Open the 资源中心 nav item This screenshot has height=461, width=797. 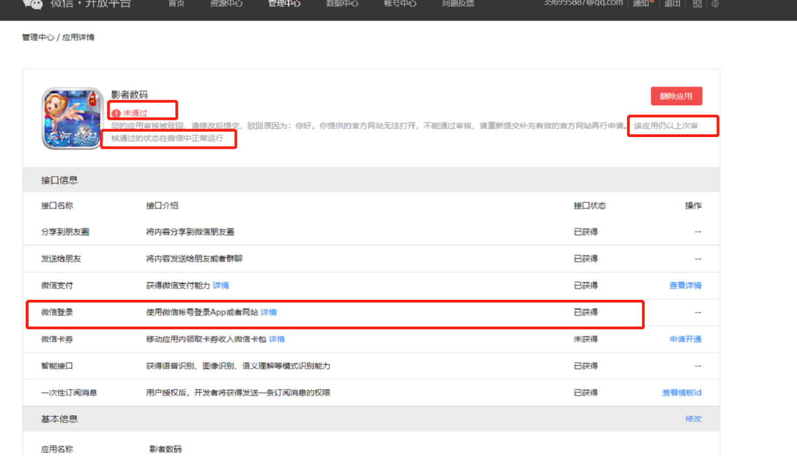pyautogui.click(x=226, y=3)
